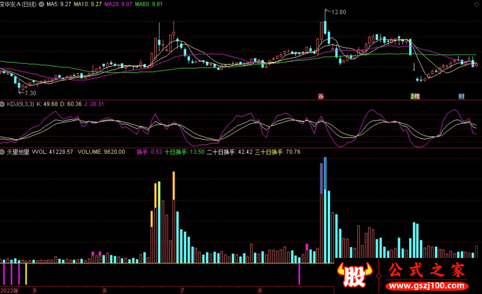482x294 pixels.
Task: Click the D: 60.36 value
Action: click(70, 104)
